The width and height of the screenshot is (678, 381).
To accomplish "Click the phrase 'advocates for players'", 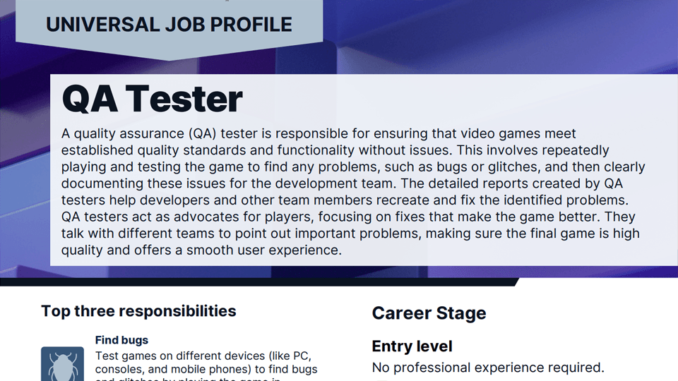I will 194,217.
